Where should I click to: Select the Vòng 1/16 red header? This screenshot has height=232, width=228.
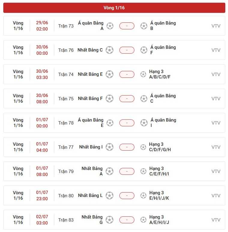pyautogui.click(x=114, y=8)
